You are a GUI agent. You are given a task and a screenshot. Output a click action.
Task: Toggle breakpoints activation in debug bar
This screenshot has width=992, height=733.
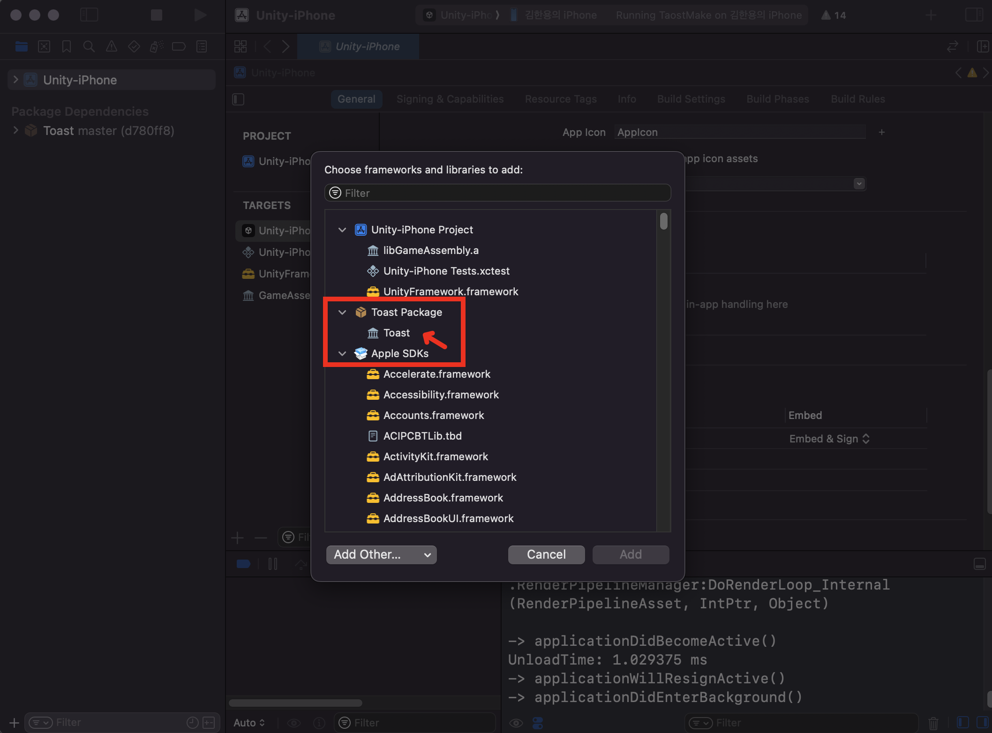click(x=244, y=564)
